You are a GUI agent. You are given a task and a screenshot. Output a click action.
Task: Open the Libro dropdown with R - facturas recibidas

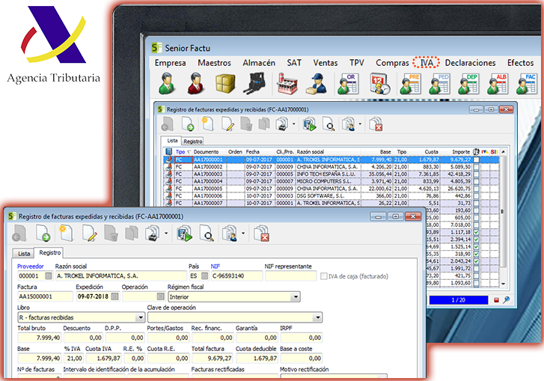click(81, 317)
